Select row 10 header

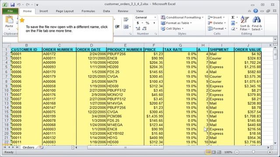[x=6, y=90]
